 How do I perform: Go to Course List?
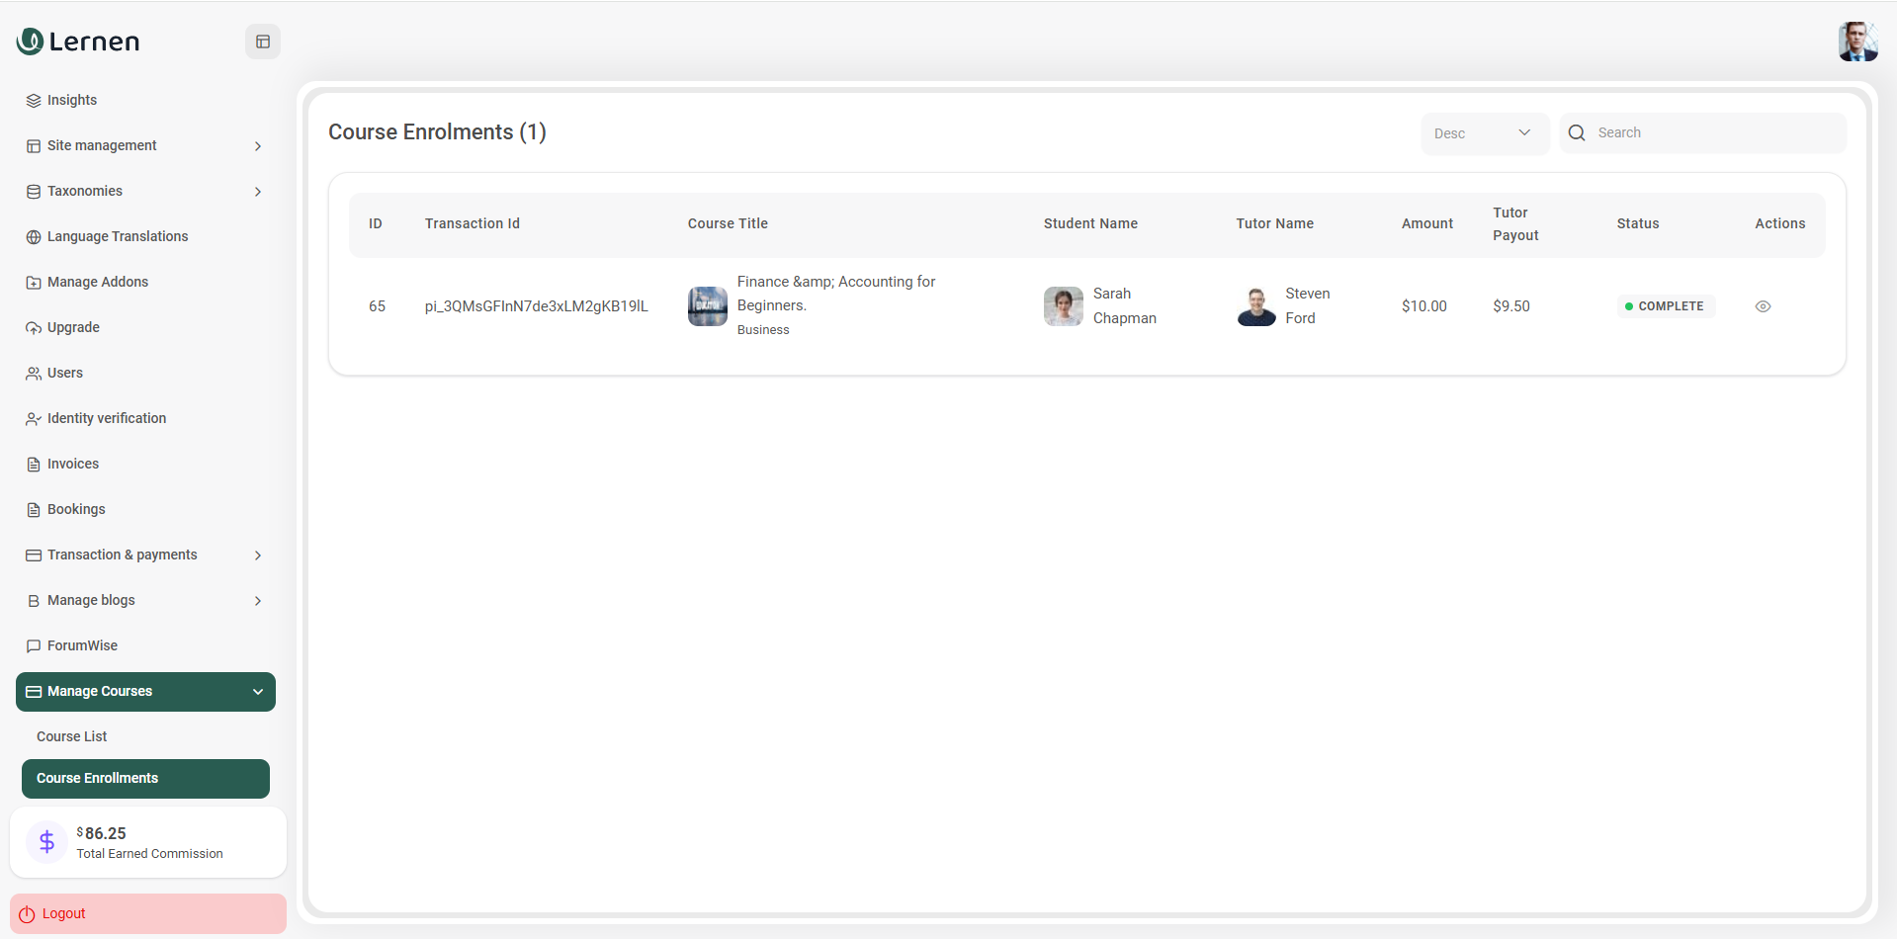point(72,737)
